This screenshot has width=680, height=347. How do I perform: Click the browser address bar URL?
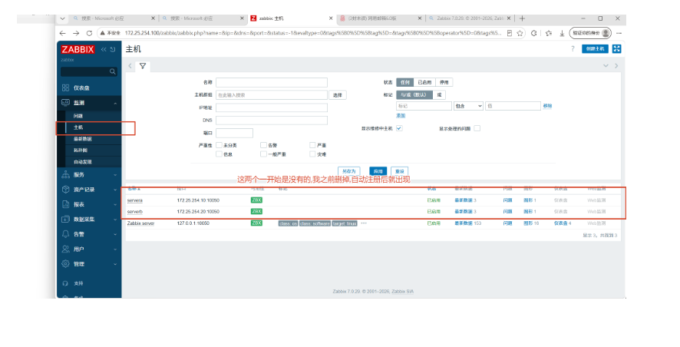[x=312, y=33]
